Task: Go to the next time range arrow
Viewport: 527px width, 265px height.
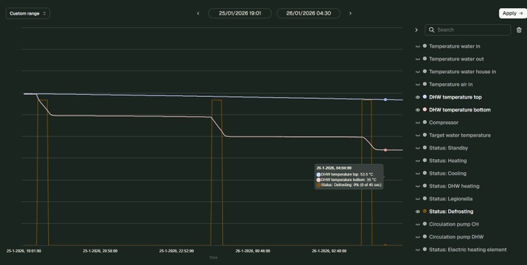Action: [350, 13]
